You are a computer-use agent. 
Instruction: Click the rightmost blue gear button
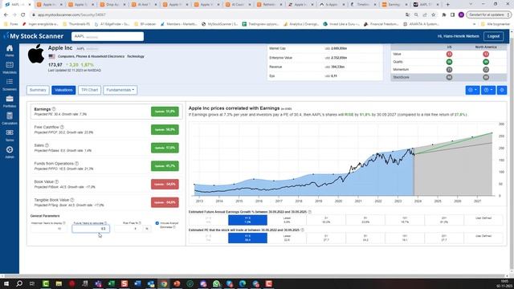tap(502, 90)
